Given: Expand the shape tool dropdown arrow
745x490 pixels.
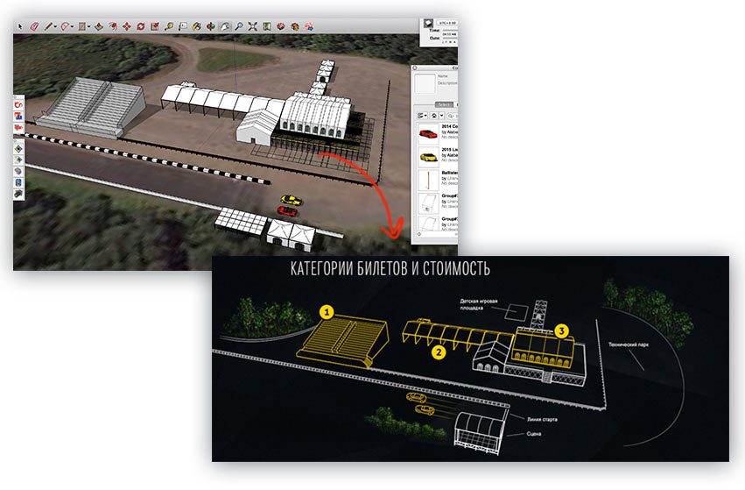Looking at the screenshot, I should click(x=88, y=27).
